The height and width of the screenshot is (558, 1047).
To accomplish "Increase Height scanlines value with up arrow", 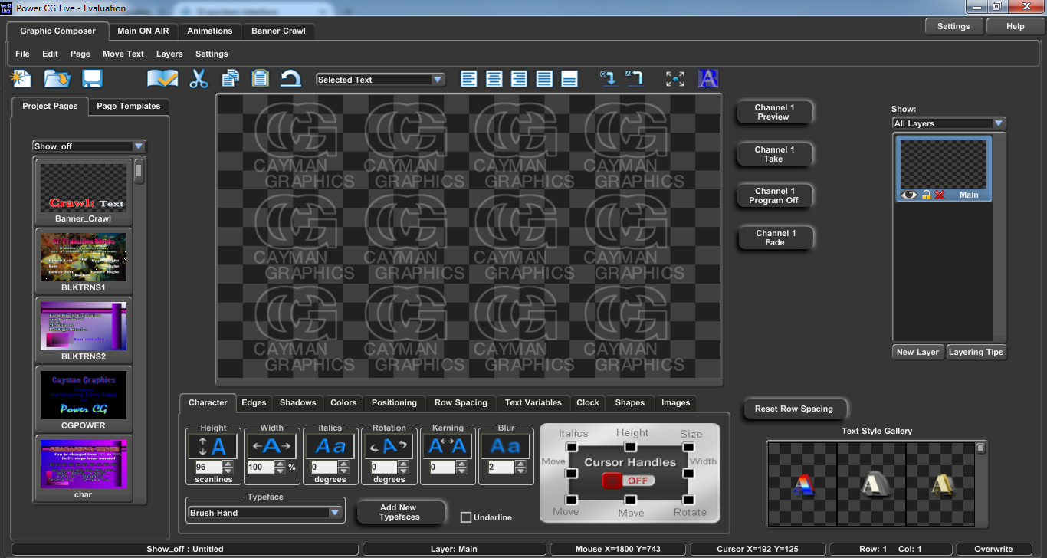I will click(x=228, y=464).
